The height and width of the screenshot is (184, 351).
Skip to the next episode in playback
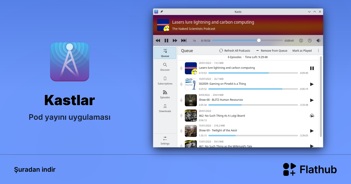[183, 41]
